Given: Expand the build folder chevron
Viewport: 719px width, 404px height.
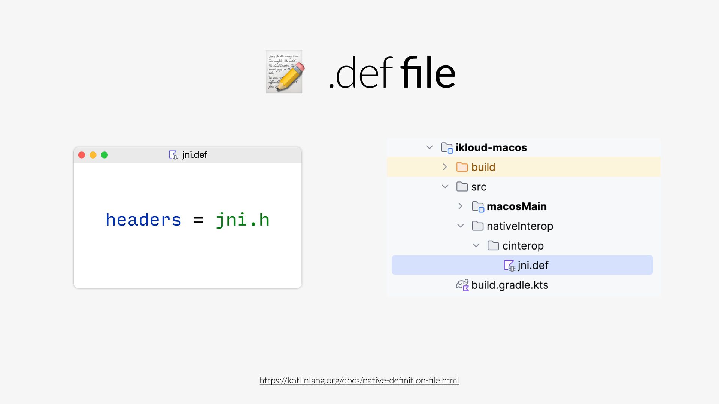Looking at the screenshot, I should (x=445, y=167).
